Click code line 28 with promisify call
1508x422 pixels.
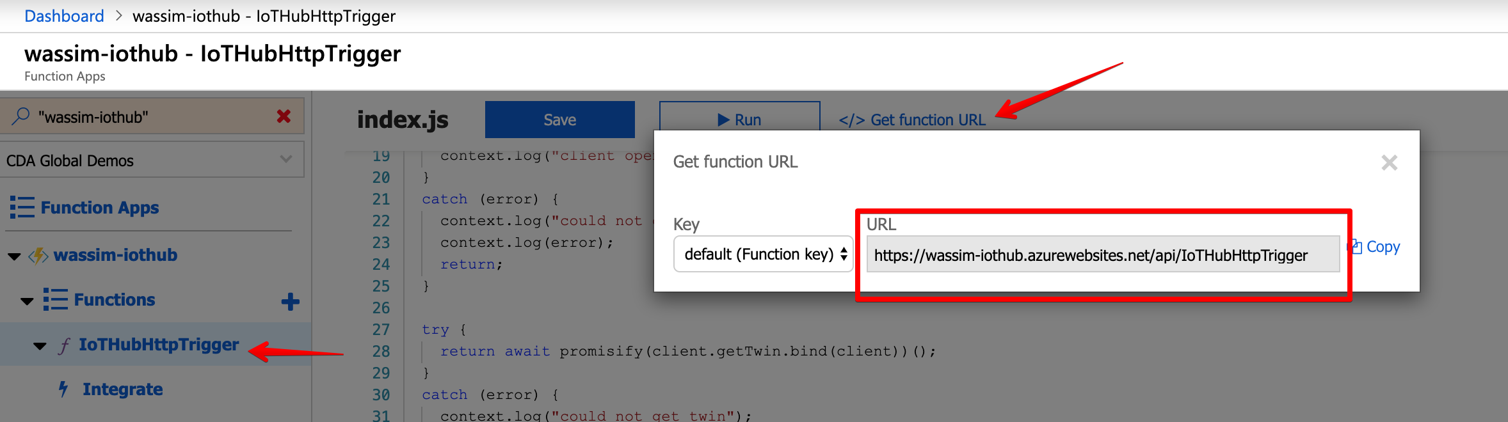pos(688,351)
